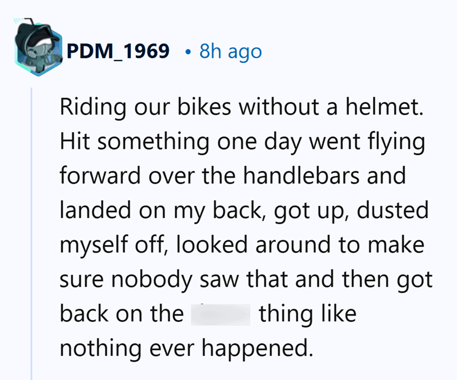Click the word 'forward' in the third line

pyautogui.click(x=101, y=175)
